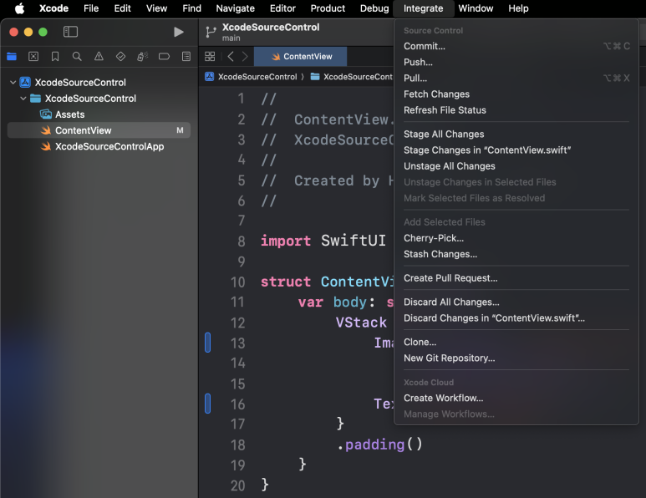Open the Breakpoint navigator icon
The height and width of the screenshot is (498, 646).
click(165, 57)
